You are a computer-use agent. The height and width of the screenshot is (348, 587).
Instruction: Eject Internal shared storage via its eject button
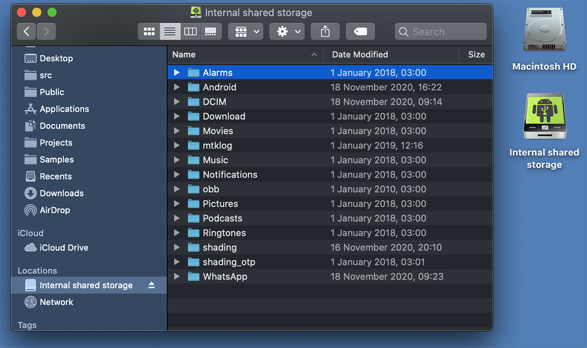[151, 285]
